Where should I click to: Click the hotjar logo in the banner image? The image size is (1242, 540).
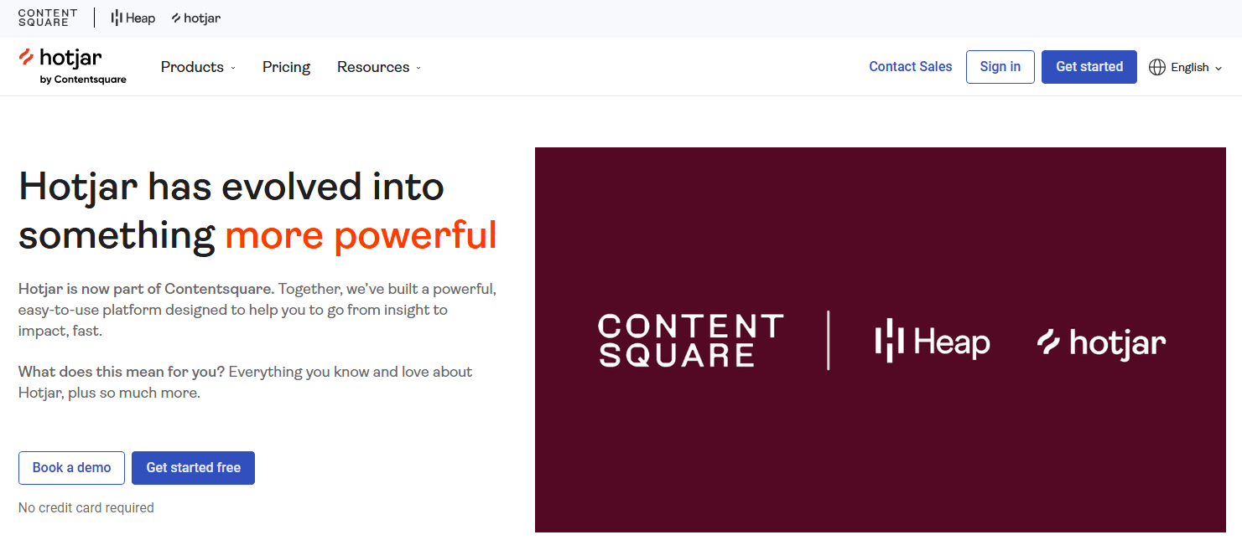click(x=1101, y=342)
